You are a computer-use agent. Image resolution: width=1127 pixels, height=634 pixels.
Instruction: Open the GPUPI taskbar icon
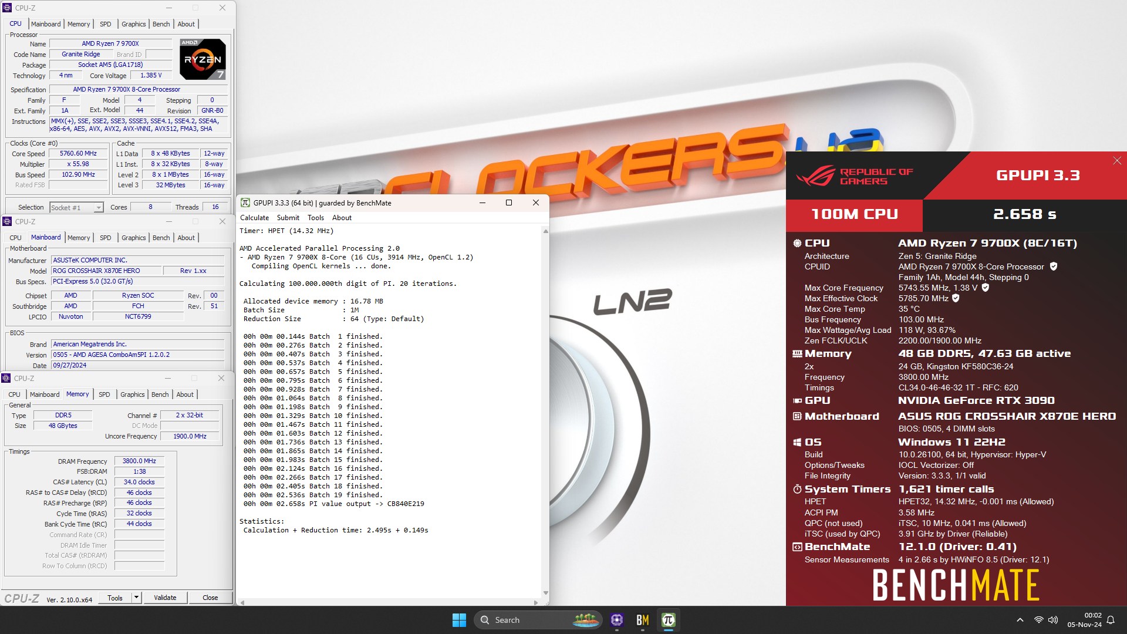pos(669,620)
